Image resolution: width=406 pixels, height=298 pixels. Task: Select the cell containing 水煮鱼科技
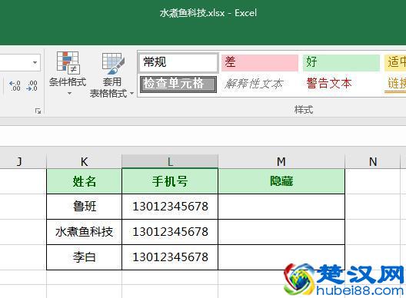(x=84, y=232)
